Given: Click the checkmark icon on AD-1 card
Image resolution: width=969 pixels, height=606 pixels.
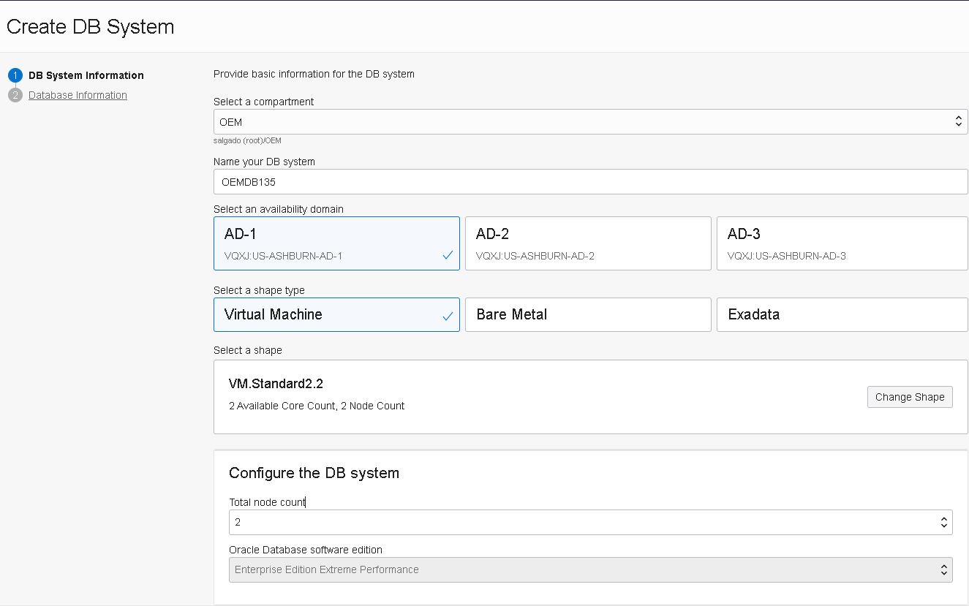Looking at the screenshot, I should [448, 257].
